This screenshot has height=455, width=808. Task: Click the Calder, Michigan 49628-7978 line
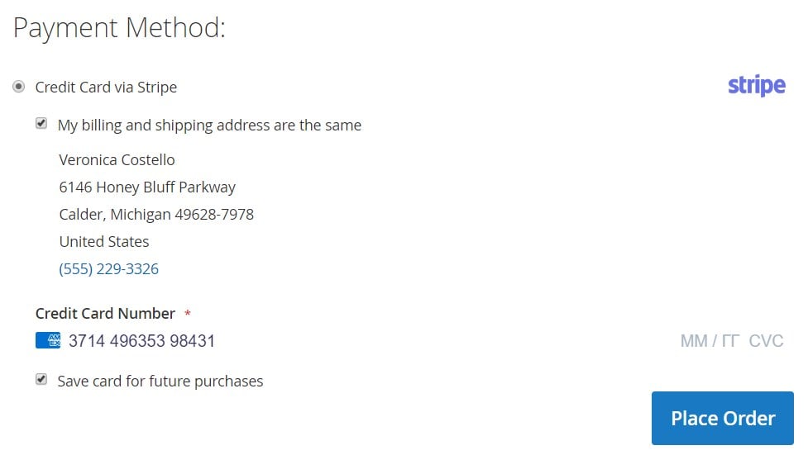click(156, 214)
